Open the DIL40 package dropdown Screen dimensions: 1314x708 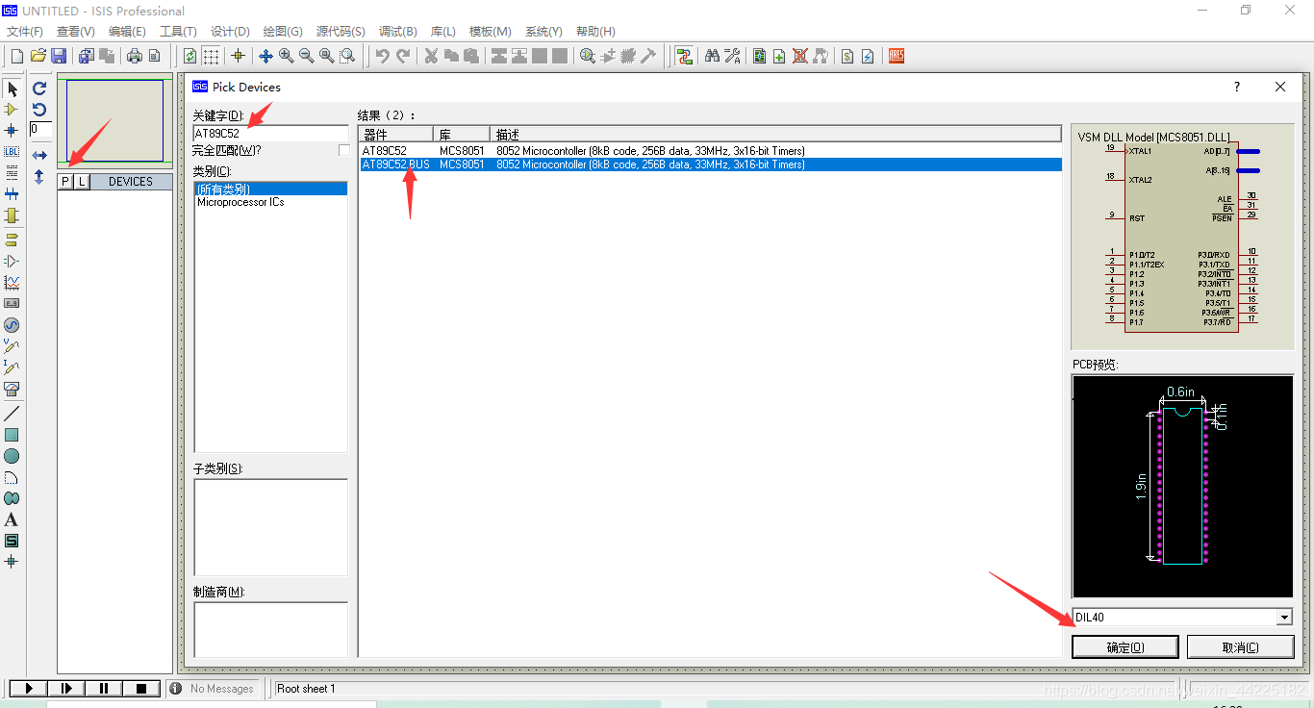pyautogui.click(x=1284, y=618)
